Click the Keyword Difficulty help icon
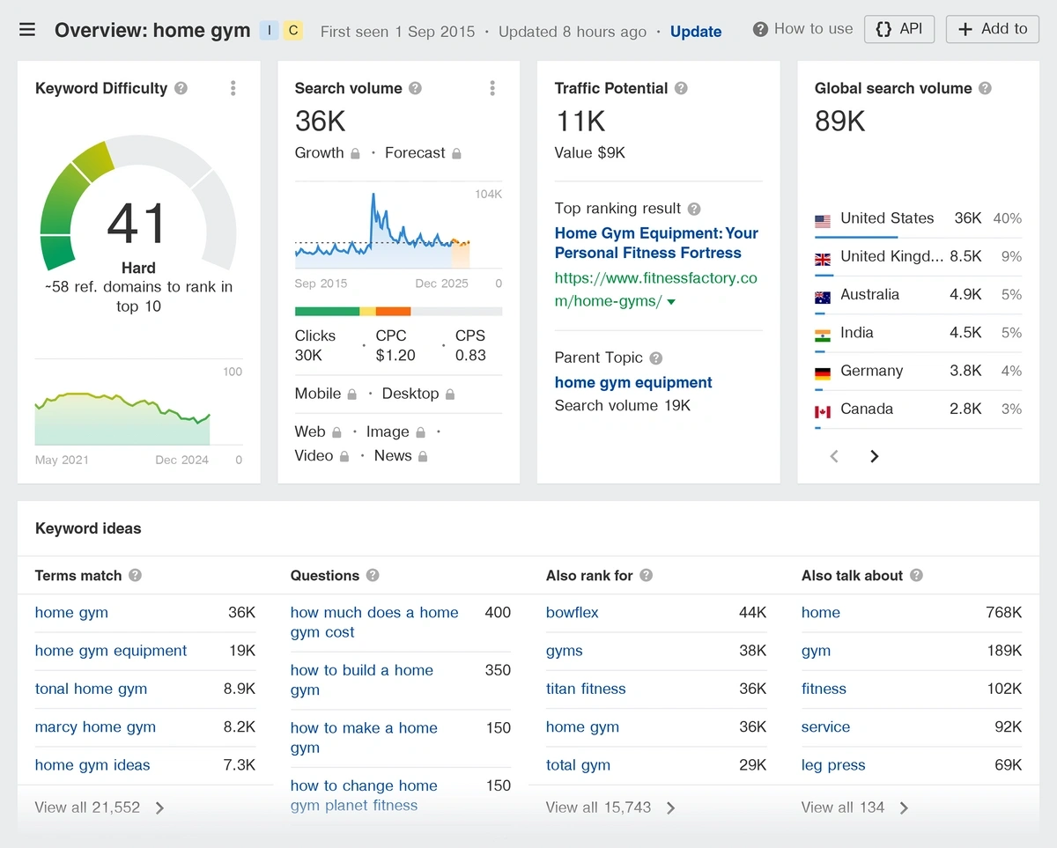 click(x=181, y=88)
